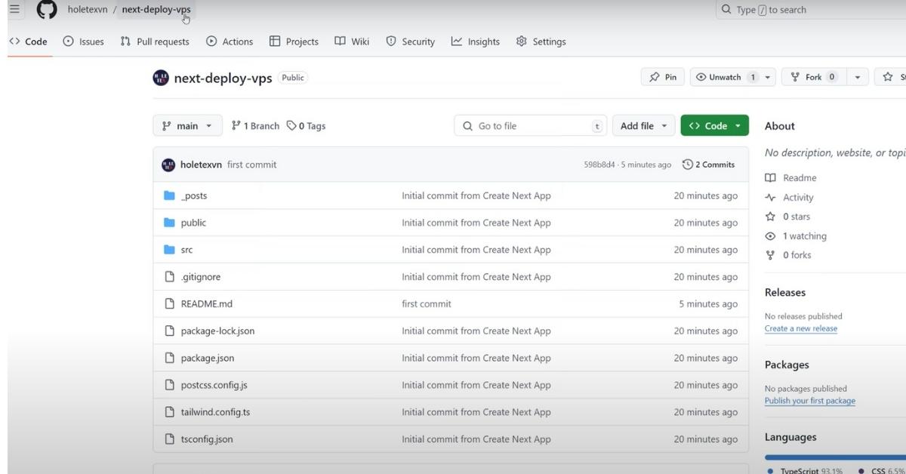Open the main branch selector dropdown

[x=187, y=126]
